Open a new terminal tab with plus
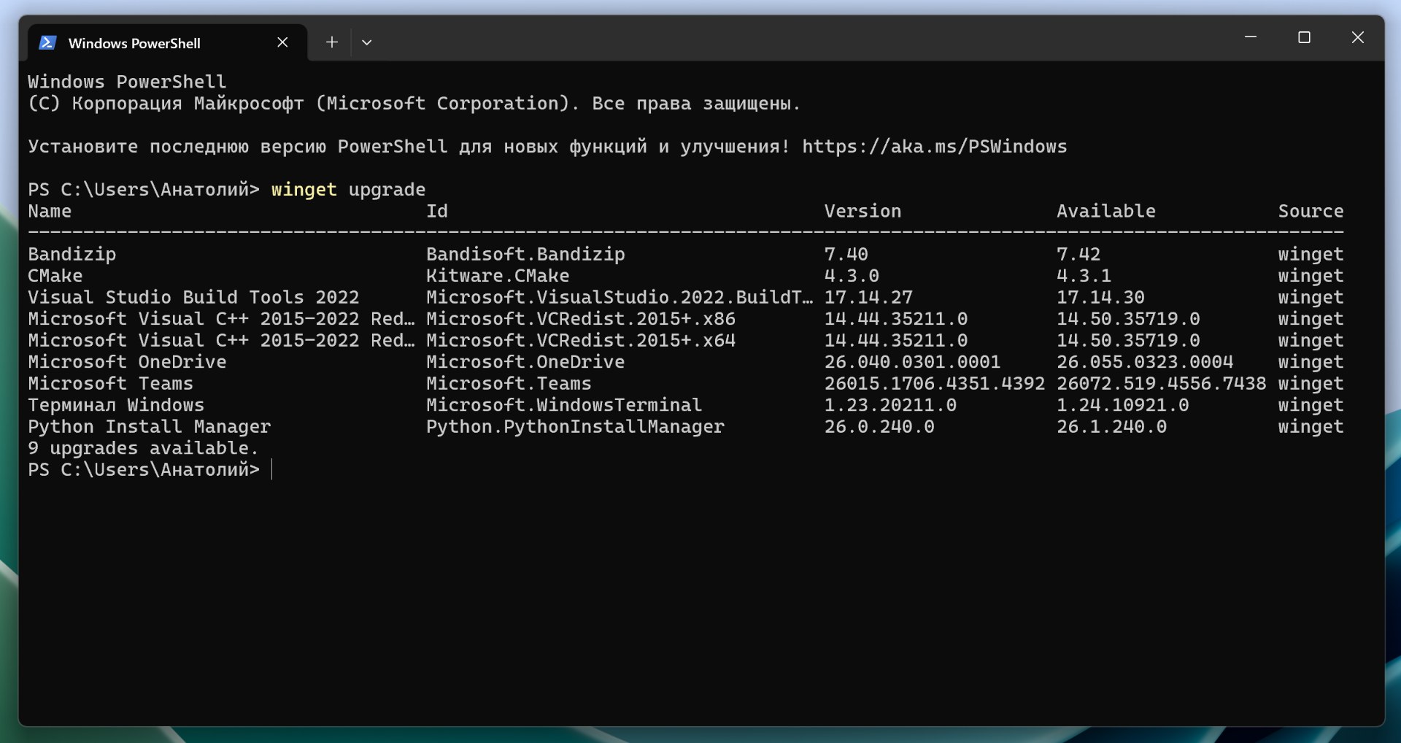This screenshot has height=743, width=1401. [x=332, y=42]
